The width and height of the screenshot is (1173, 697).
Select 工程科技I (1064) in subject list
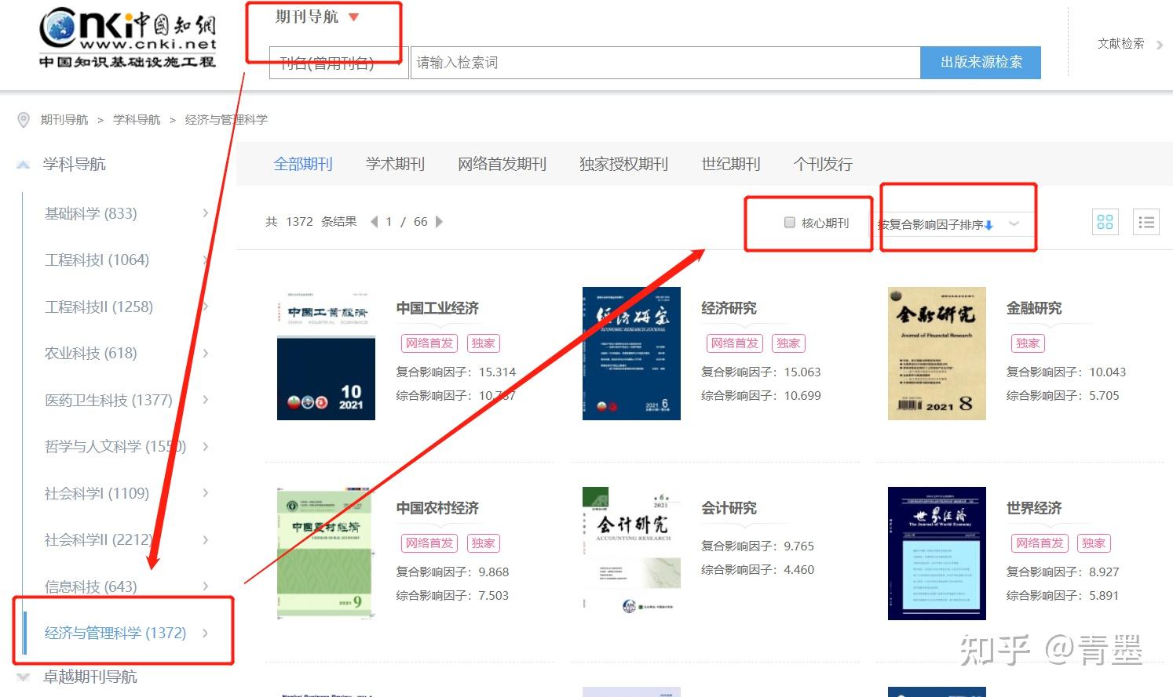pos(97,260)
